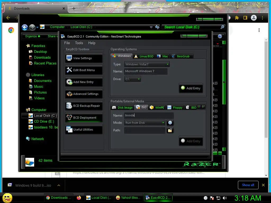Viewport: 271px width, 203px height.
Task: Click the Firefox icon in the taskbar
Action: pos(79,198)
